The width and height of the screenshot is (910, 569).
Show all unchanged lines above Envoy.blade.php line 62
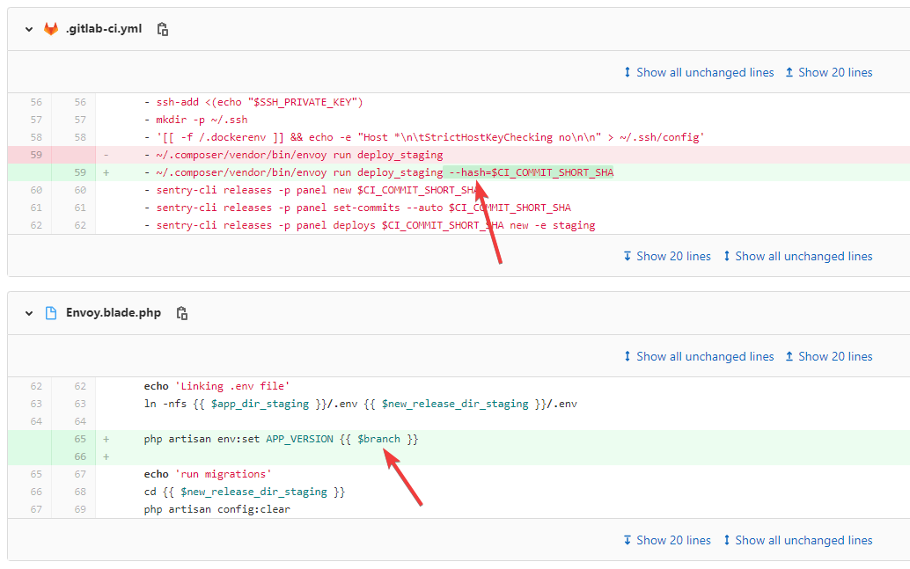tap(698, 356)
